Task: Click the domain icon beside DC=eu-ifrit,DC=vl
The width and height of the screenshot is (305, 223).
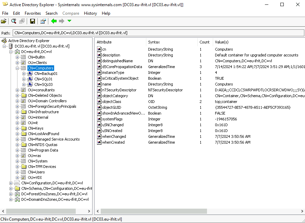Action: tap(17, 52)
